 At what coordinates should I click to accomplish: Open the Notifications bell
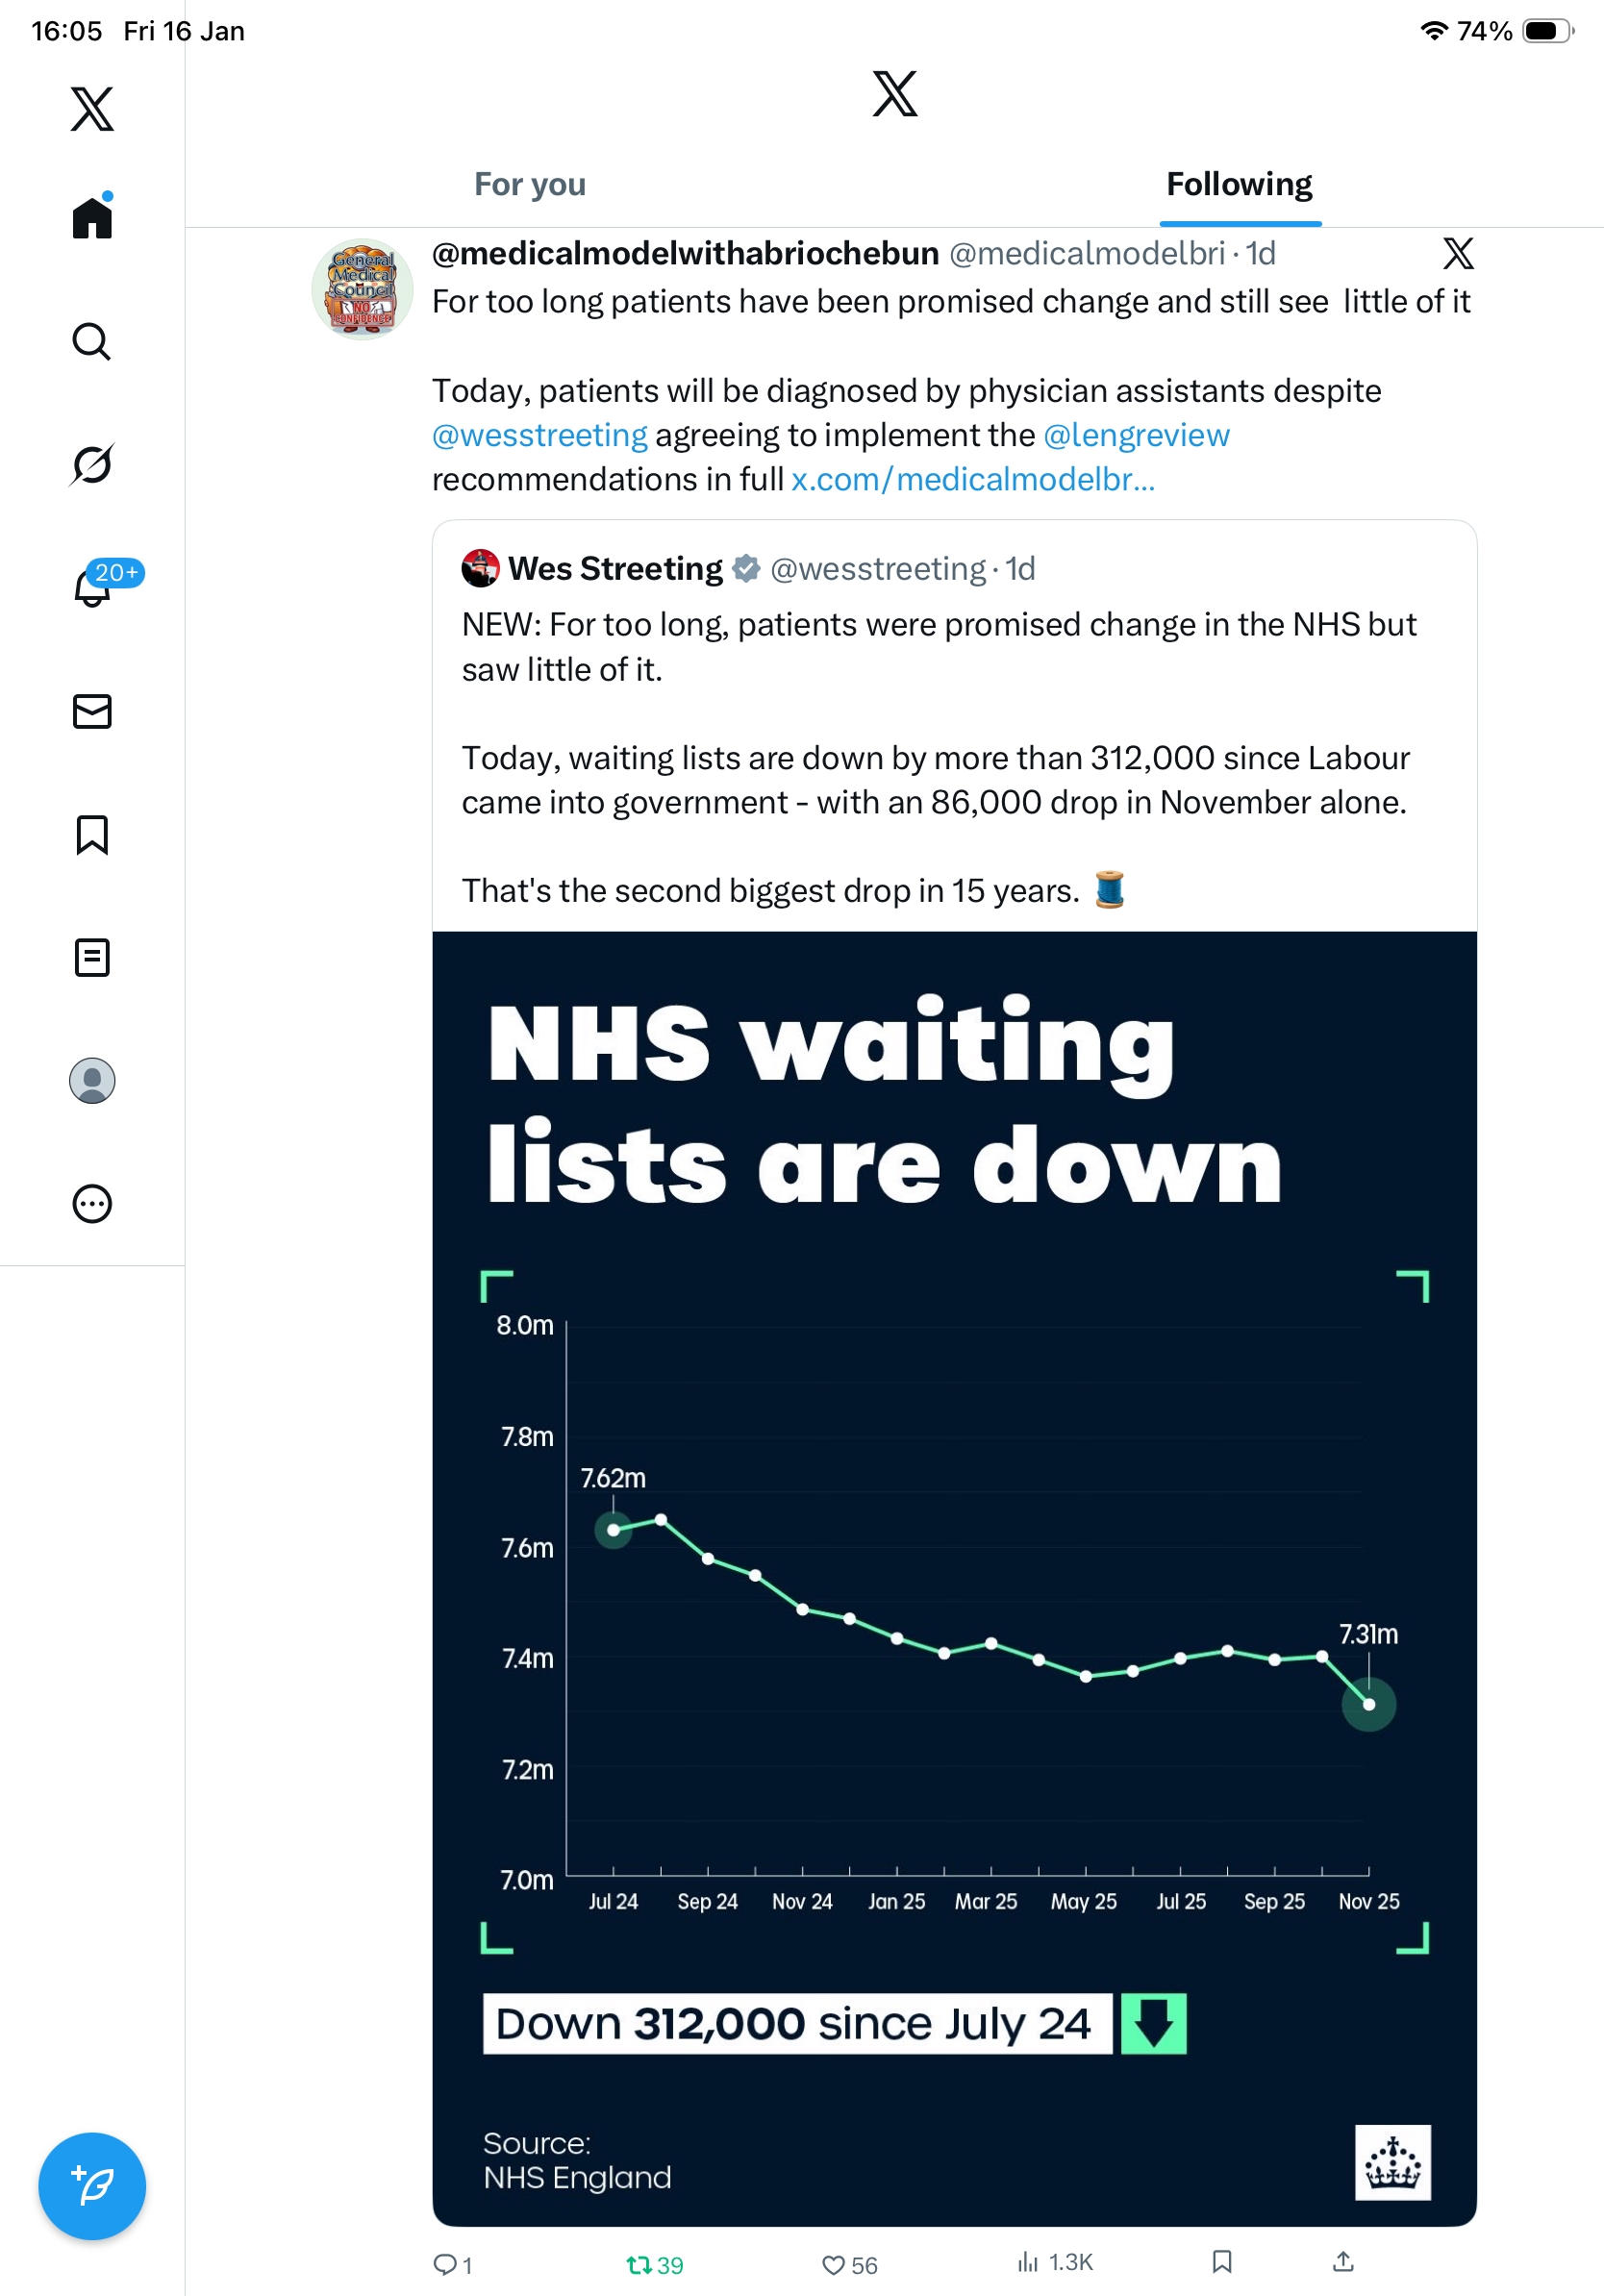[x=92, y=588]
